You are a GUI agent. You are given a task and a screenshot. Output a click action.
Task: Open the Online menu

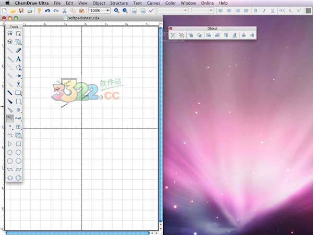pos(207,3)
